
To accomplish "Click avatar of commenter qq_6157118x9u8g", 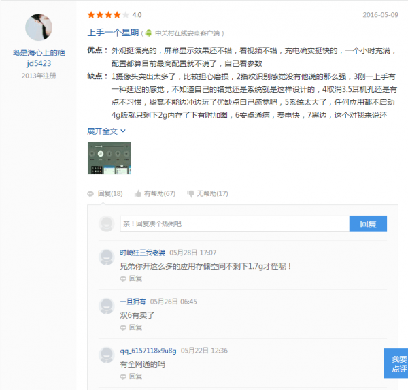I will pyautogui.click(x=105, y=354).
